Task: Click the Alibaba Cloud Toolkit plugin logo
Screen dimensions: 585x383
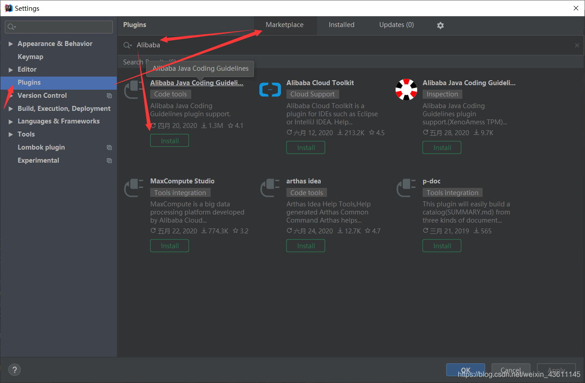Action: coord(270,90)
